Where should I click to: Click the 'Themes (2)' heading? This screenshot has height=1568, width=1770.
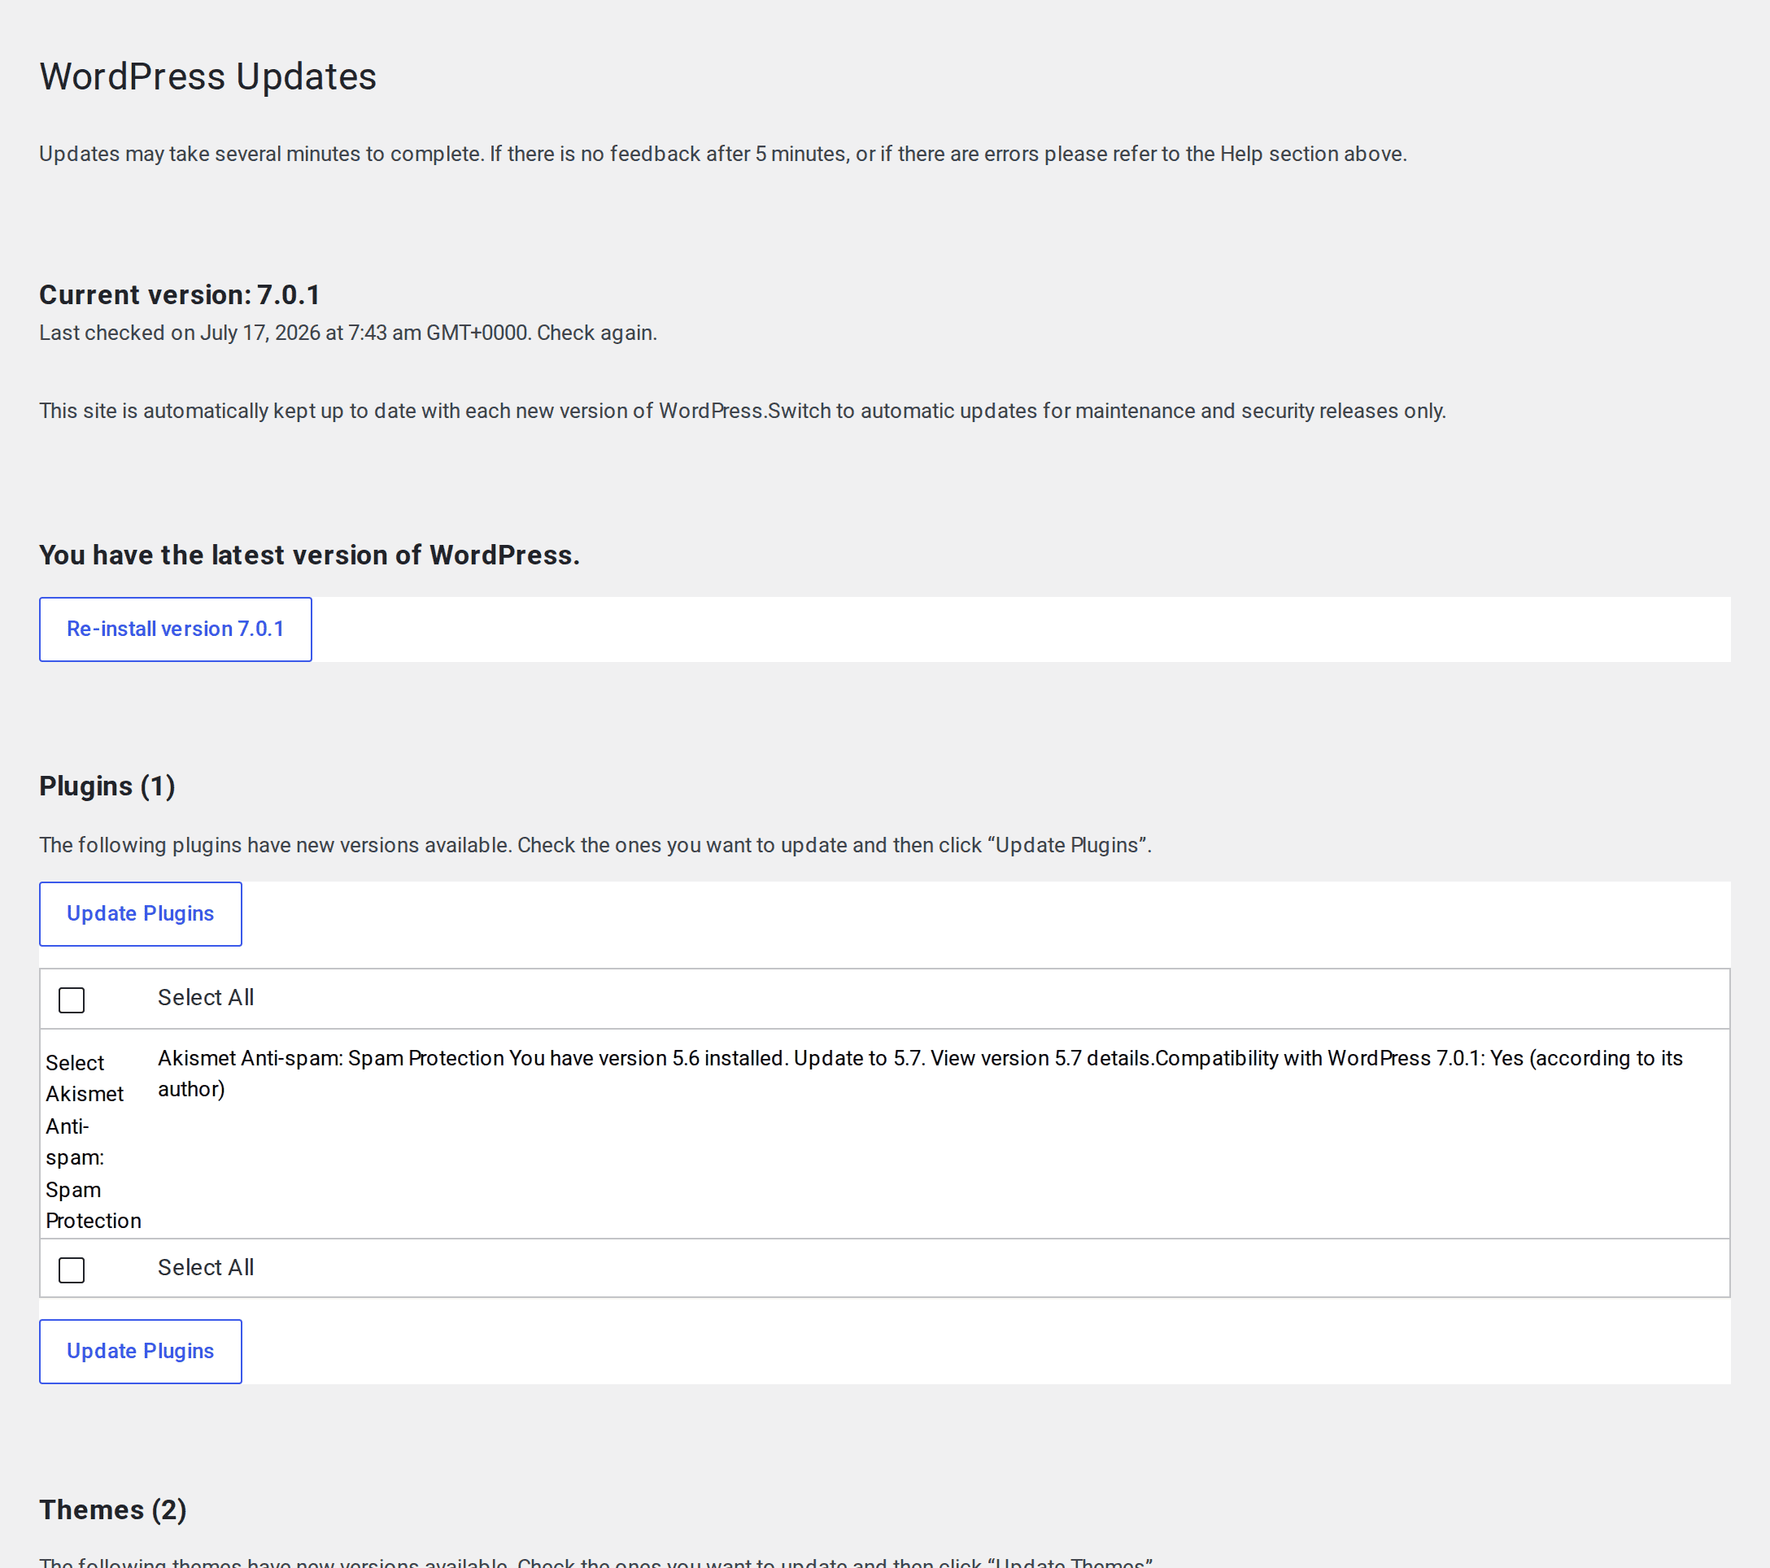coord(112,1510)
